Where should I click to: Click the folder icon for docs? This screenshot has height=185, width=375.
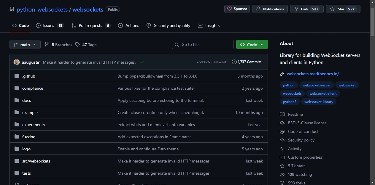tap(17, 100)
